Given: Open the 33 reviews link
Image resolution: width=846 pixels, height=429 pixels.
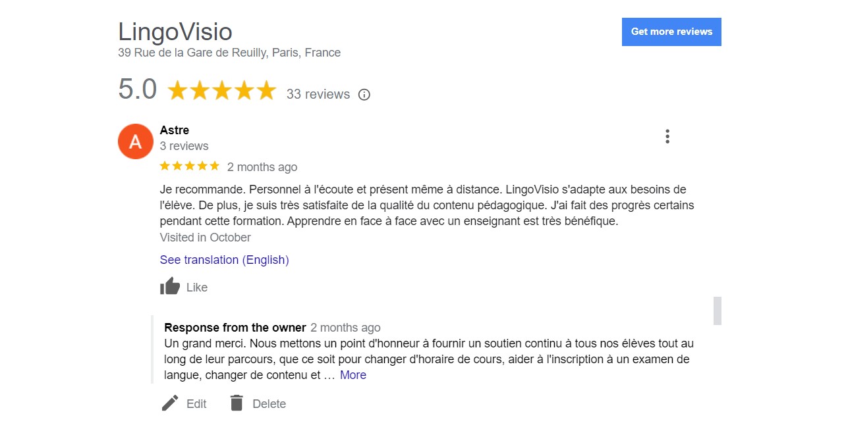Looking at the screenshot, I should (x=318, y=94).
